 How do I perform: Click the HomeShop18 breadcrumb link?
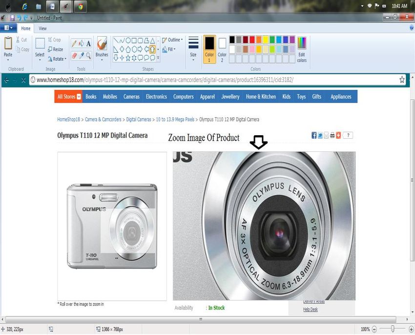[x=68, y=120]
